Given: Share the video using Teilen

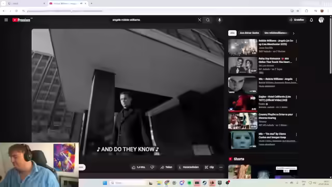Looking at the screenshot, I should 166,167.
